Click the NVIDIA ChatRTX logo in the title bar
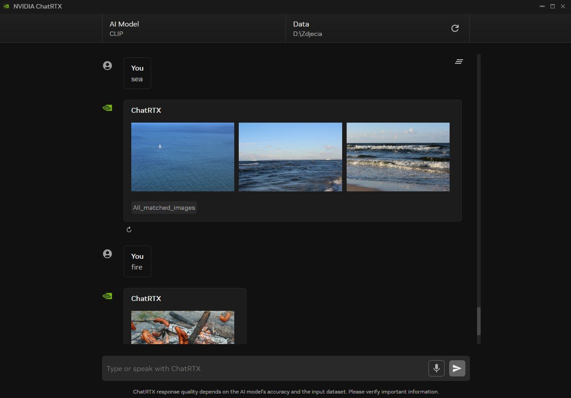 [x=6, y=6]
